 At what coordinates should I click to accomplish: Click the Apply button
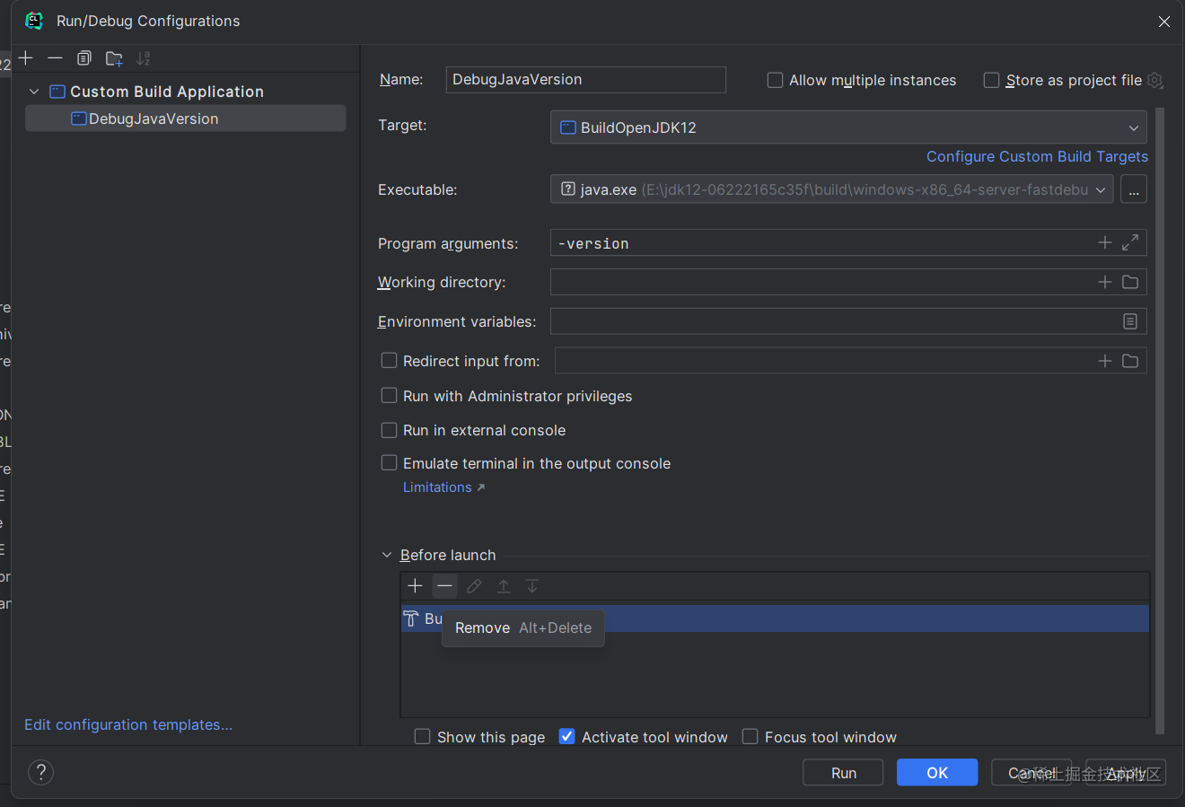click(x=1126, y=772)
